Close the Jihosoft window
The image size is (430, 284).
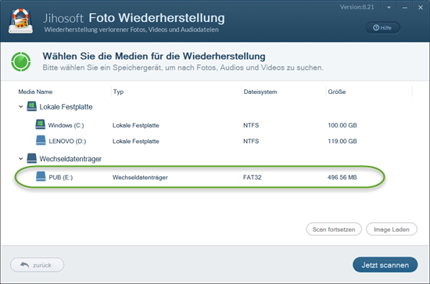click(421, 8)
